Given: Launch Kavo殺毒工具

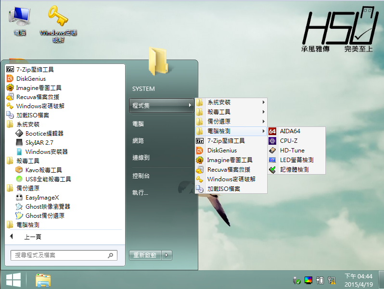Looking at the screenshot, I should pos(65,170).
